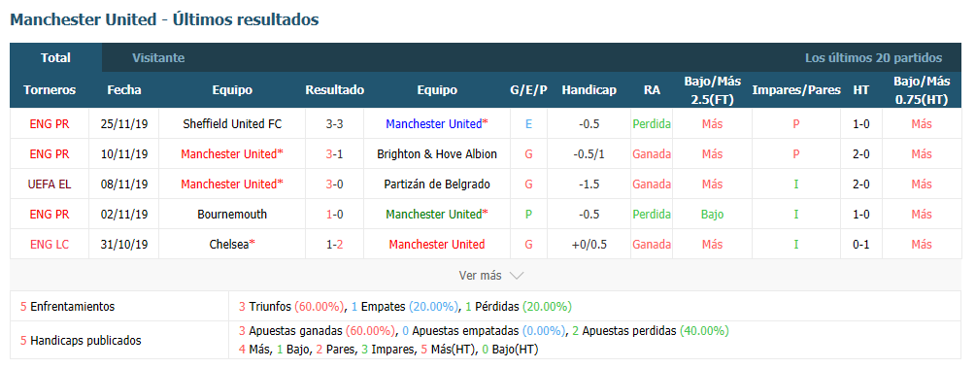
Task: Open the 3-1 result against Brighton
Action: 334,153
